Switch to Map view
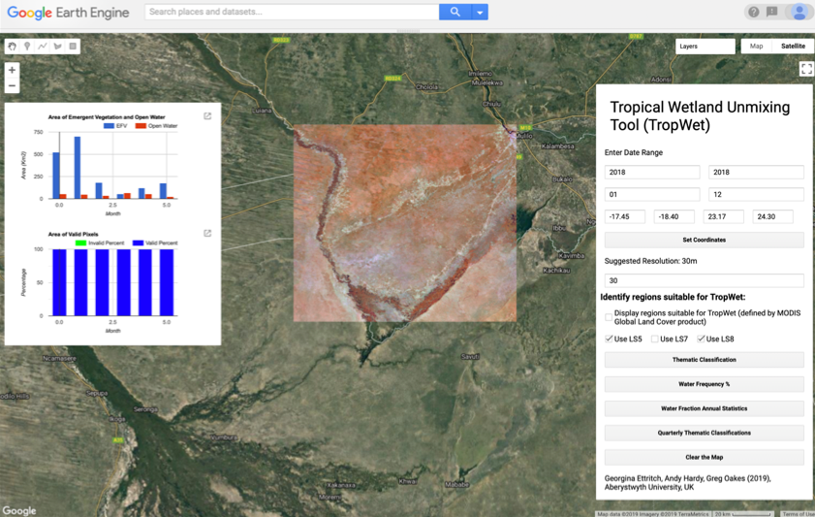Image resolution: width=815 pixels, height=517 pixels. coord(756,47)
